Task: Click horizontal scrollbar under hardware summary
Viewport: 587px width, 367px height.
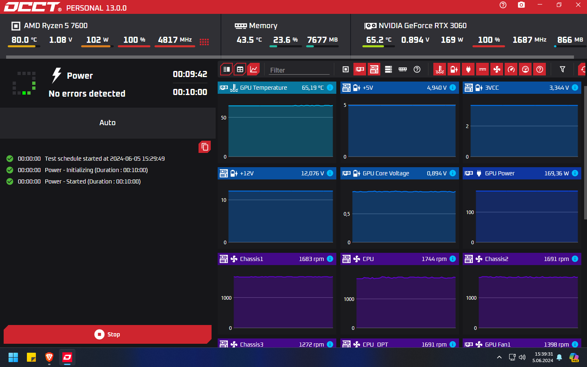Action: pyautogui.click(x=290, y=57)
